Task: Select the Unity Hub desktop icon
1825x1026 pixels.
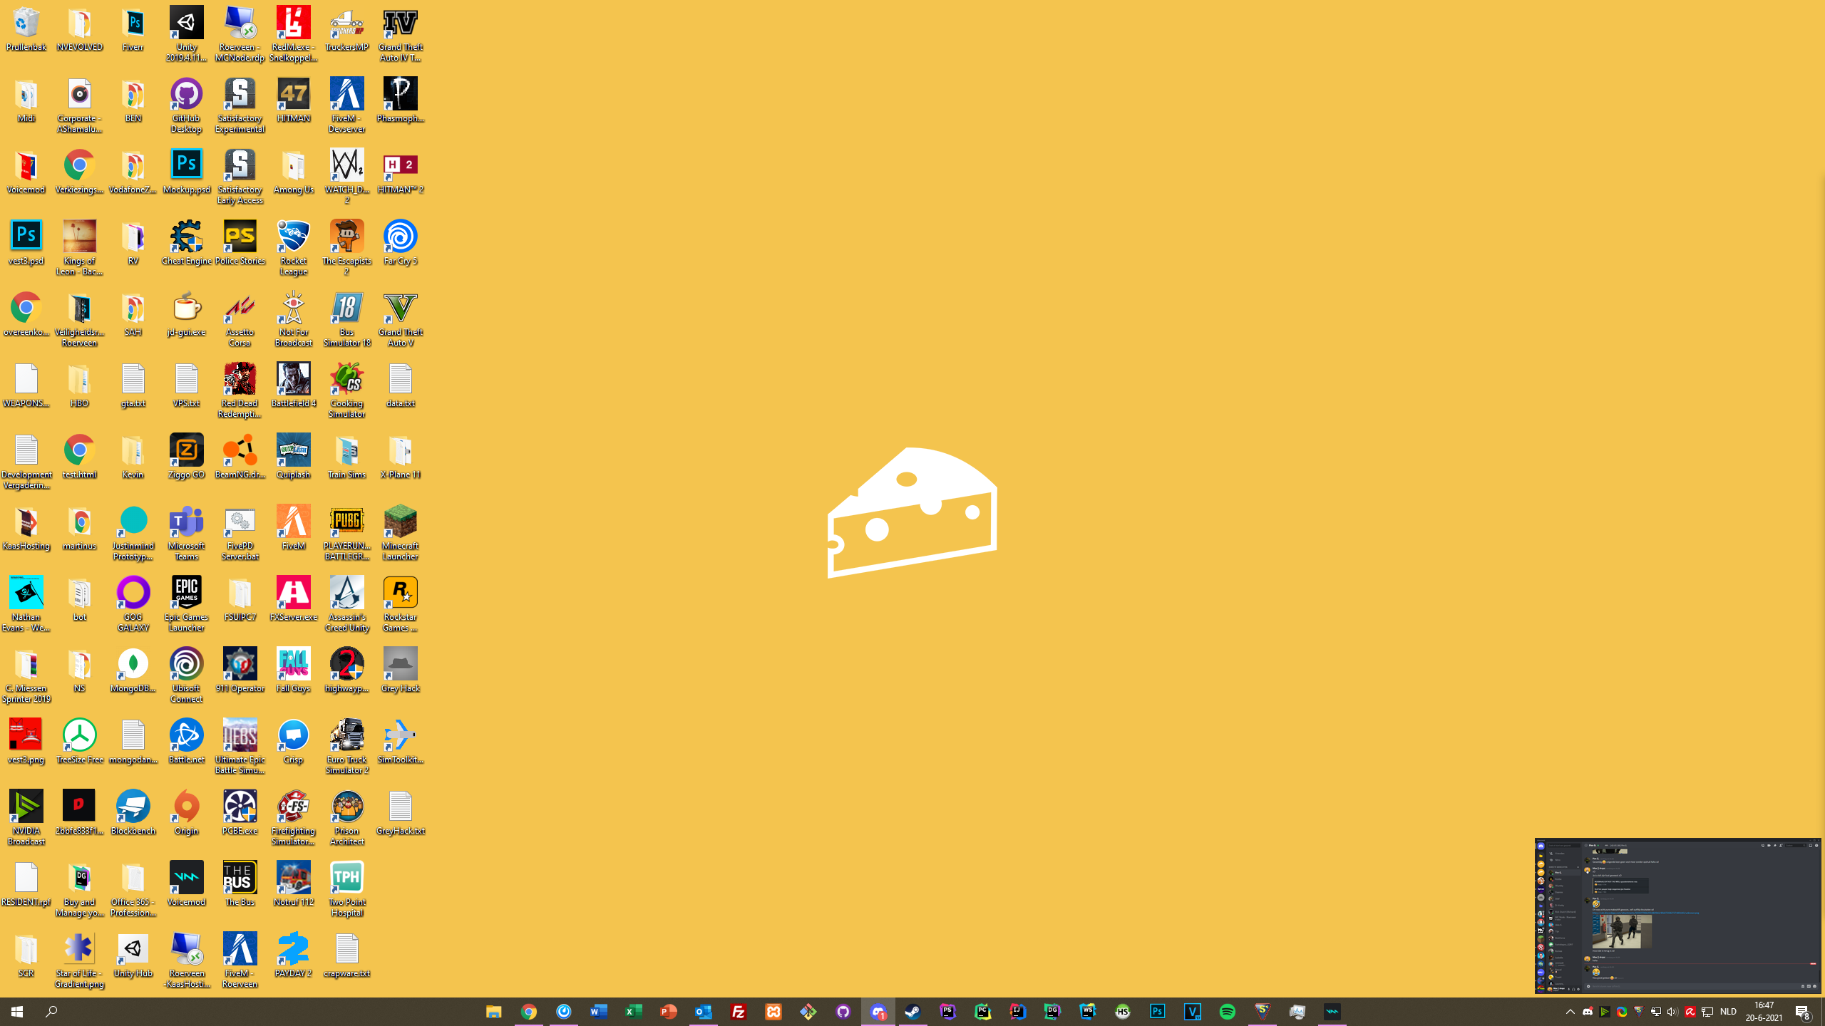Action: (x=133, y=950)
